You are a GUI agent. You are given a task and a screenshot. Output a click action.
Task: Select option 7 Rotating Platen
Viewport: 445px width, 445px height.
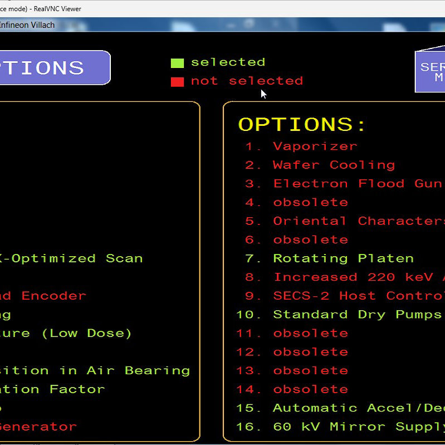pos(329,258)
